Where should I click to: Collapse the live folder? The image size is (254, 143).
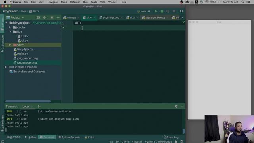pos(10,32)
